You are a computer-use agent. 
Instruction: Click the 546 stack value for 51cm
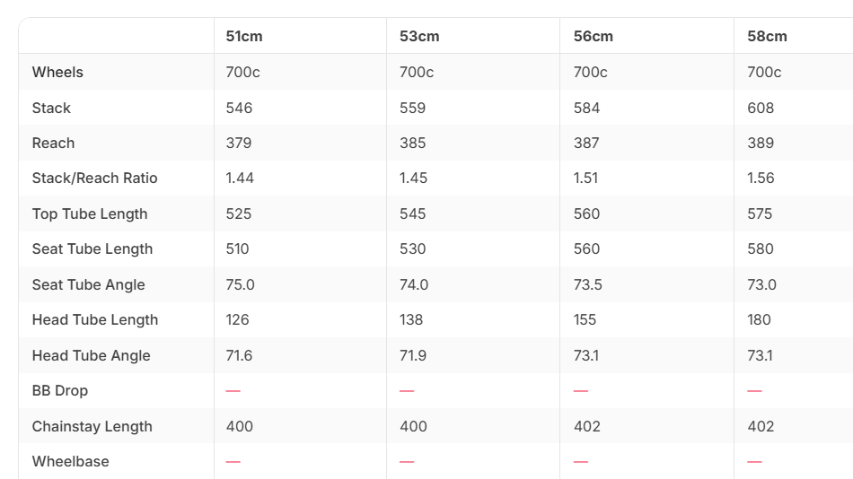tap(240, 109)
